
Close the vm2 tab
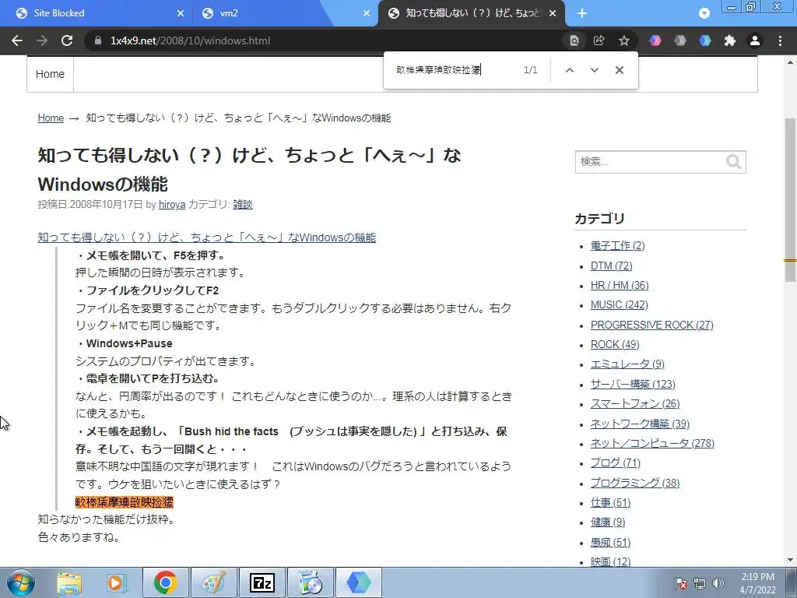click(367, 13)
